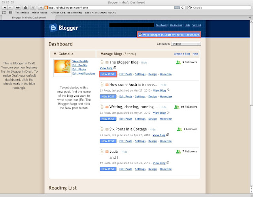Click View Blog for Writing, dancing, running
253x197 pixels.
point(159,113)
